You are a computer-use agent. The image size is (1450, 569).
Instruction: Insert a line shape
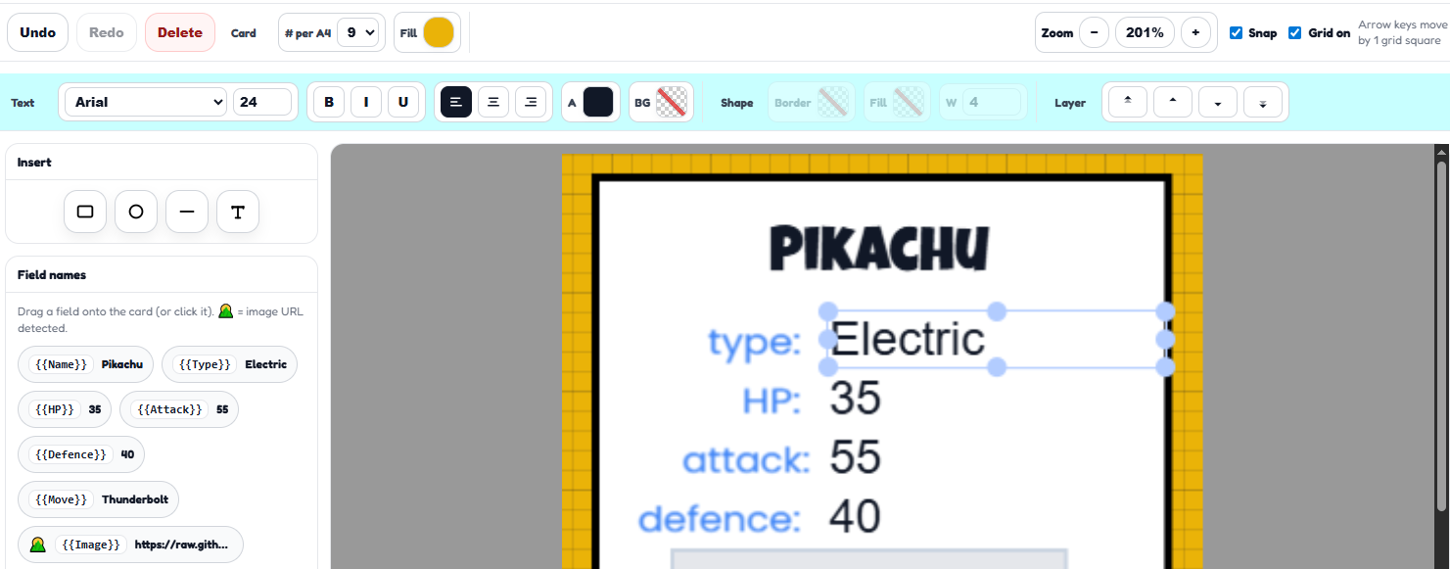point(187,212)
